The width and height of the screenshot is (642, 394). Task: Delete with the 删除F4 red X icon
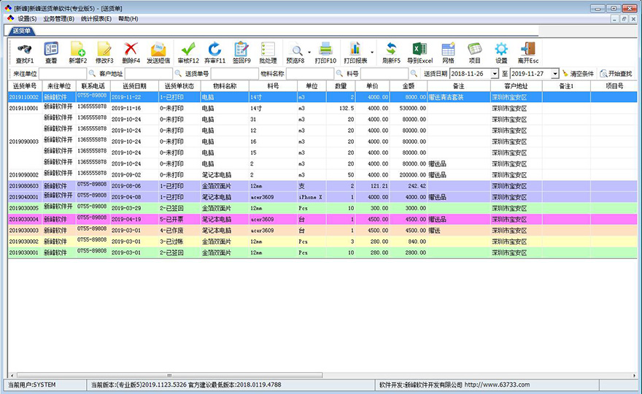[x=131, y=49]
